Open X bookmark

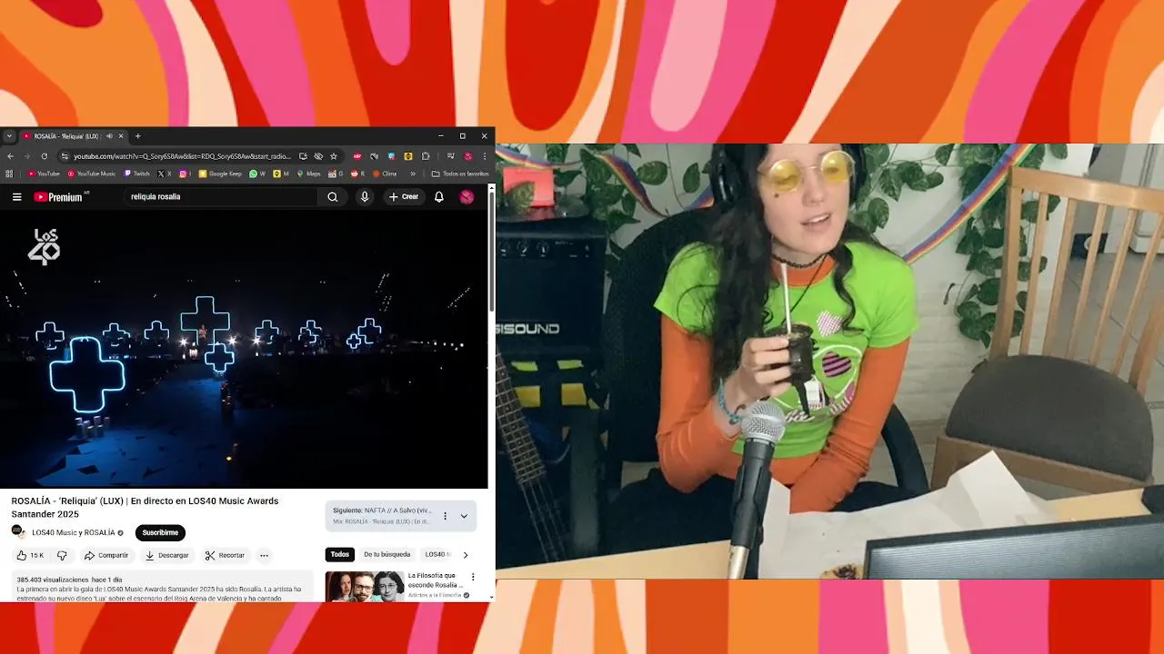click(x=164, y=173)
